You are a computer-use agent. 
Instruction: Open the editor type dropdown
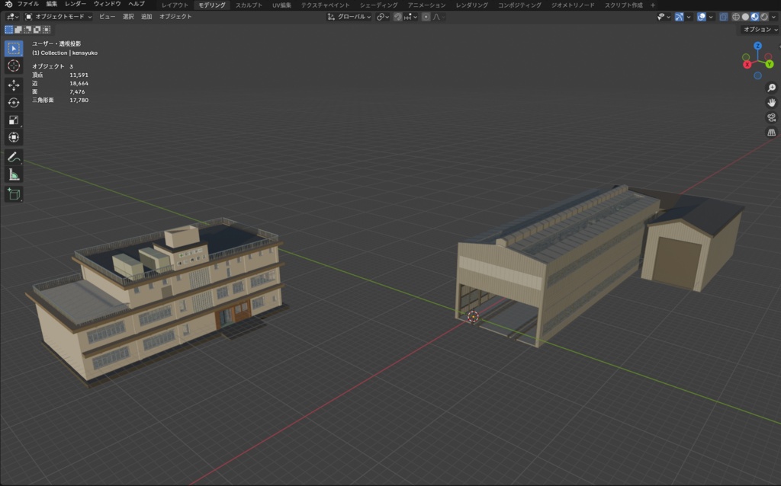pos(12,17)
